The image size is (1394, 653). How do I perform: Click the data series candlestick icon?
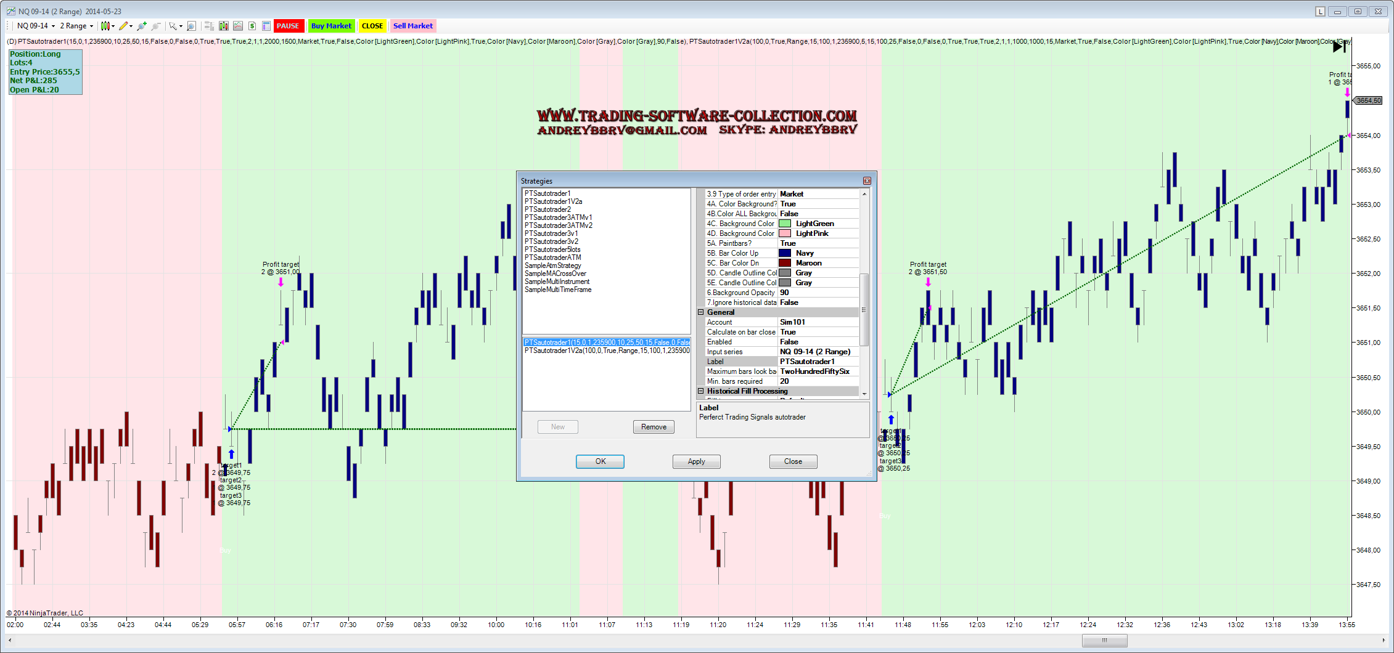(x=224, y=26)
